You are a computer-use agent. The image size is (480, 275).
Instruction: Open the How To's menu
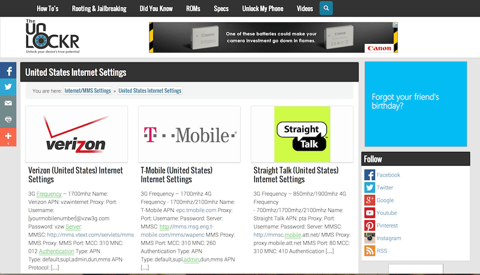pyautogui.click(x=47, y=8)
